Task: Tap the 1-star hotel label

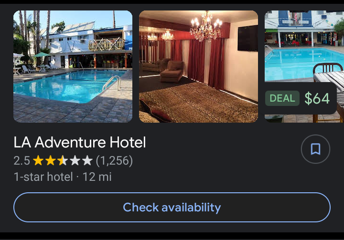Action: pos(43,177)
